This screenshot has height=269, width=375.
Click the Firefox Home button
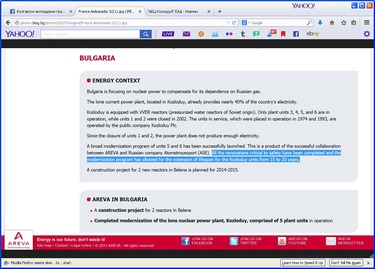pyautogui.click(x=332, y=23)
